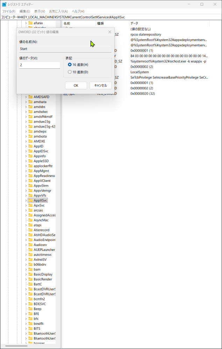Expand the BFE key chevron

[x=26, y=314]
